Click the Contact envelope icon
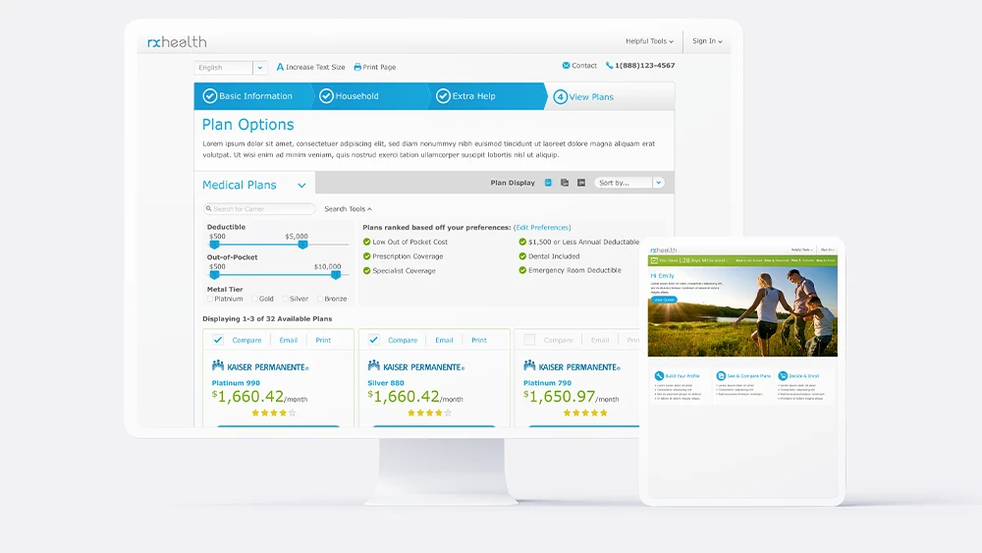Viewport: 982px width, 553px height. point(567,65)
